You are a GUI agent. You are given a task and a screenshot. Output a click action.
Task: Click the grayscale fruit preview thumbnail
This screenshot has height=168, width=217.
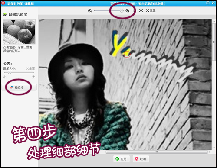coord(19,32)
